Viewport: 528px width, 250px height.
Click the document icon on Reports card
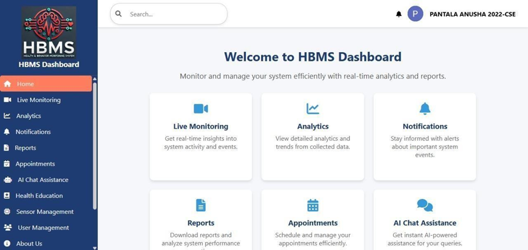click(201, 205)
